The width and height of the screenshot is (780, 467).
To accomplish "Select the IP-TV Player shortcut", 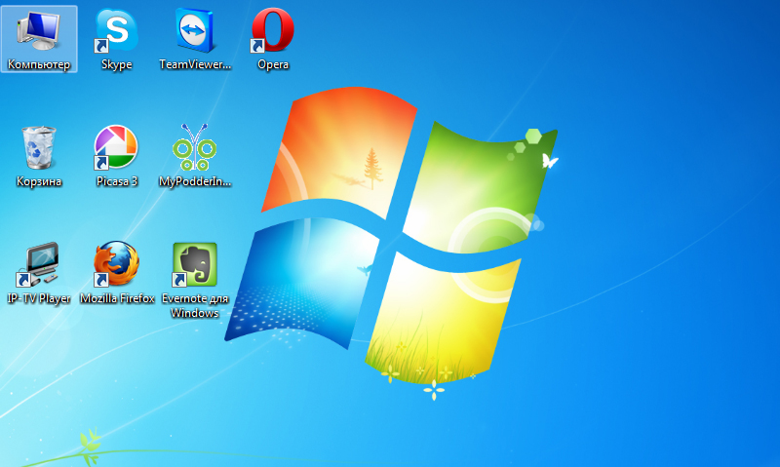I will (x=38, y=264).
